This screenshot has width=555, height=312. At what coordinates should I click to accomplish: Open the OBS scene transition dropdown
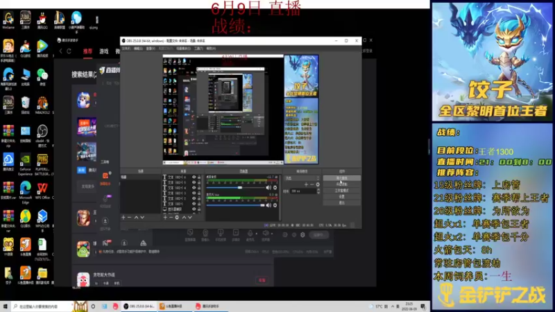click(x=302, y=178)
